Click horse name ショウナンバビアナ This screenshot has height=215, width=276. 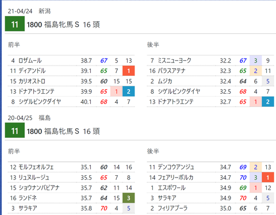pos(39,188)
